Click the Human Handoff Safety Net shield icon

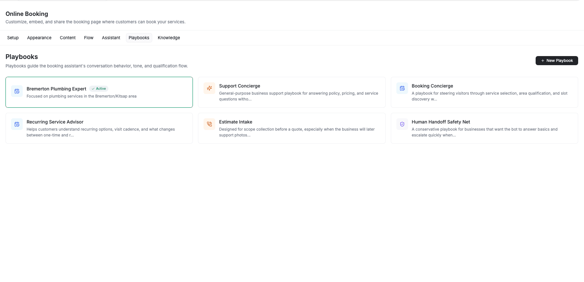[402, 124]
